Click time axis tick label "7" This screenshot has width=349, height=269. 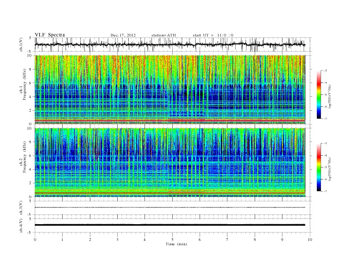227,240
